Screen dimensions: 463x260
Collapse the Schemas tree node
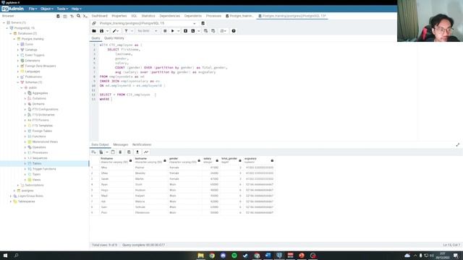[x=18, y=82]
